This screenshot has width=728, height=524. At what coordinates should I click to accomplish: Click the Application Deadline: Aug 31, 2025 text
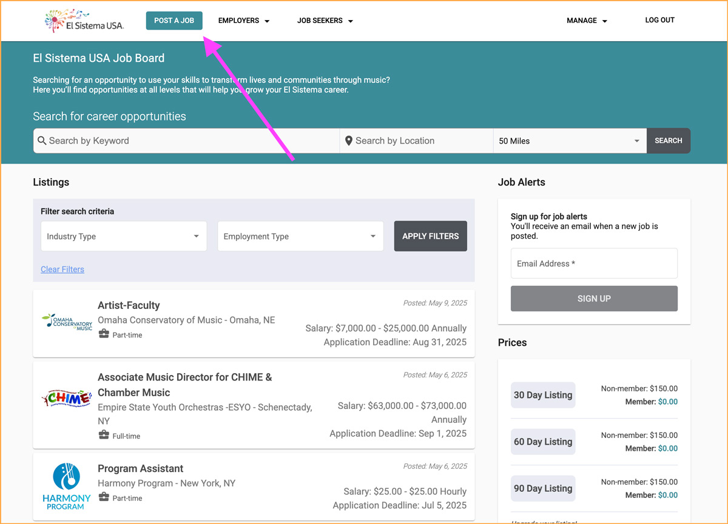pyautogui.click(x=395, y=342)
